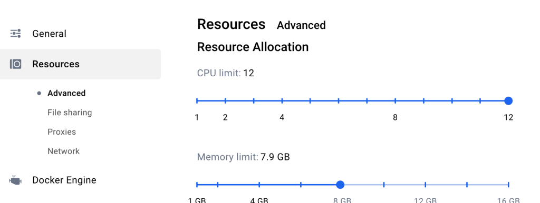540x203 pixels.
Task: Set CPU limit slider to minimum tick 1
Action: [x=197, y=100]
